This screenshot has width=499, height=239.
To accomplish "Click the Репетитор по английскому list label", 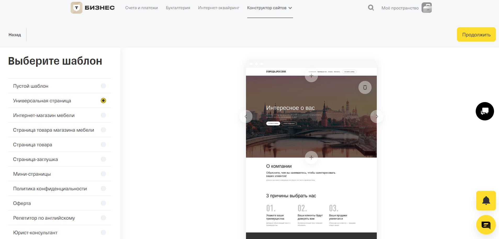I will (x=44, y=218).
